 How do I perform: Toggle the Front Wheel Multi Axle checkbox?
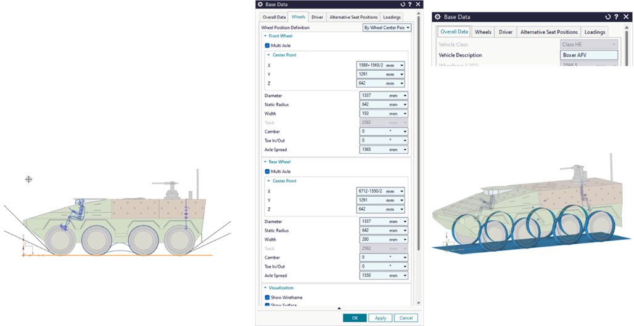(x=267, y=45)
